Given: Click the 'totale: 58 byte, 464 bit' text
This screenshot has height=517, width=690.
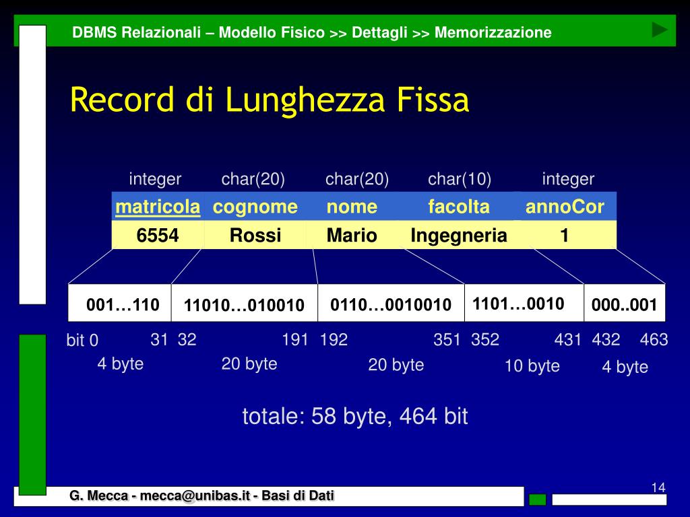Looking at the screenshot, I should 354,416.
